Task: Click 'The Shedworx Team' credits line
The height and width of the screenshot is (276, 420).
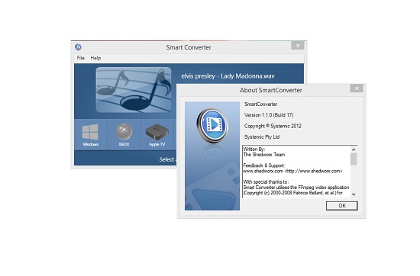Action: coord(264,155)
